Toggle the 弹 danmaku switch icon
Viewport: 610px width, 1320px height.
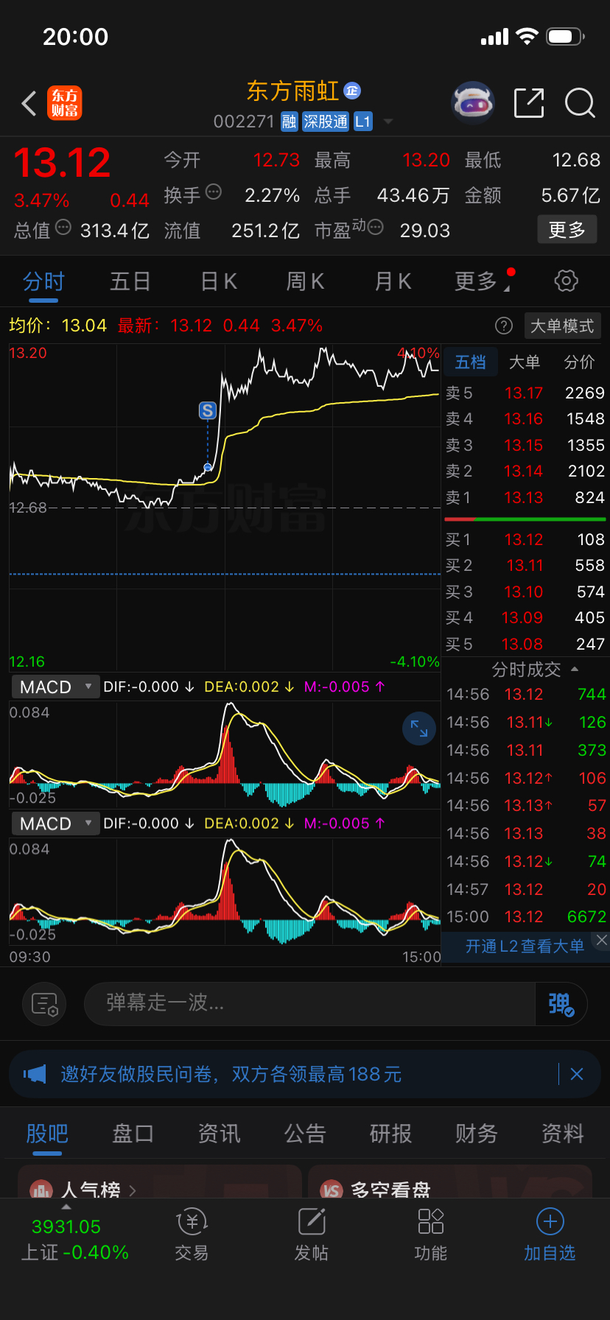[x=561, y=1003]
